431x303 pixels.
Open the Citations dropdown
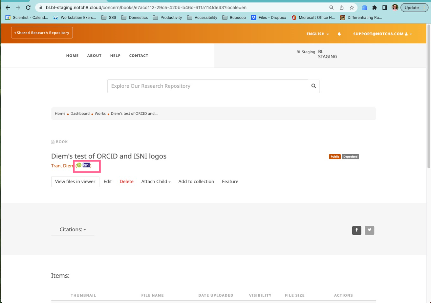(73, 229)
